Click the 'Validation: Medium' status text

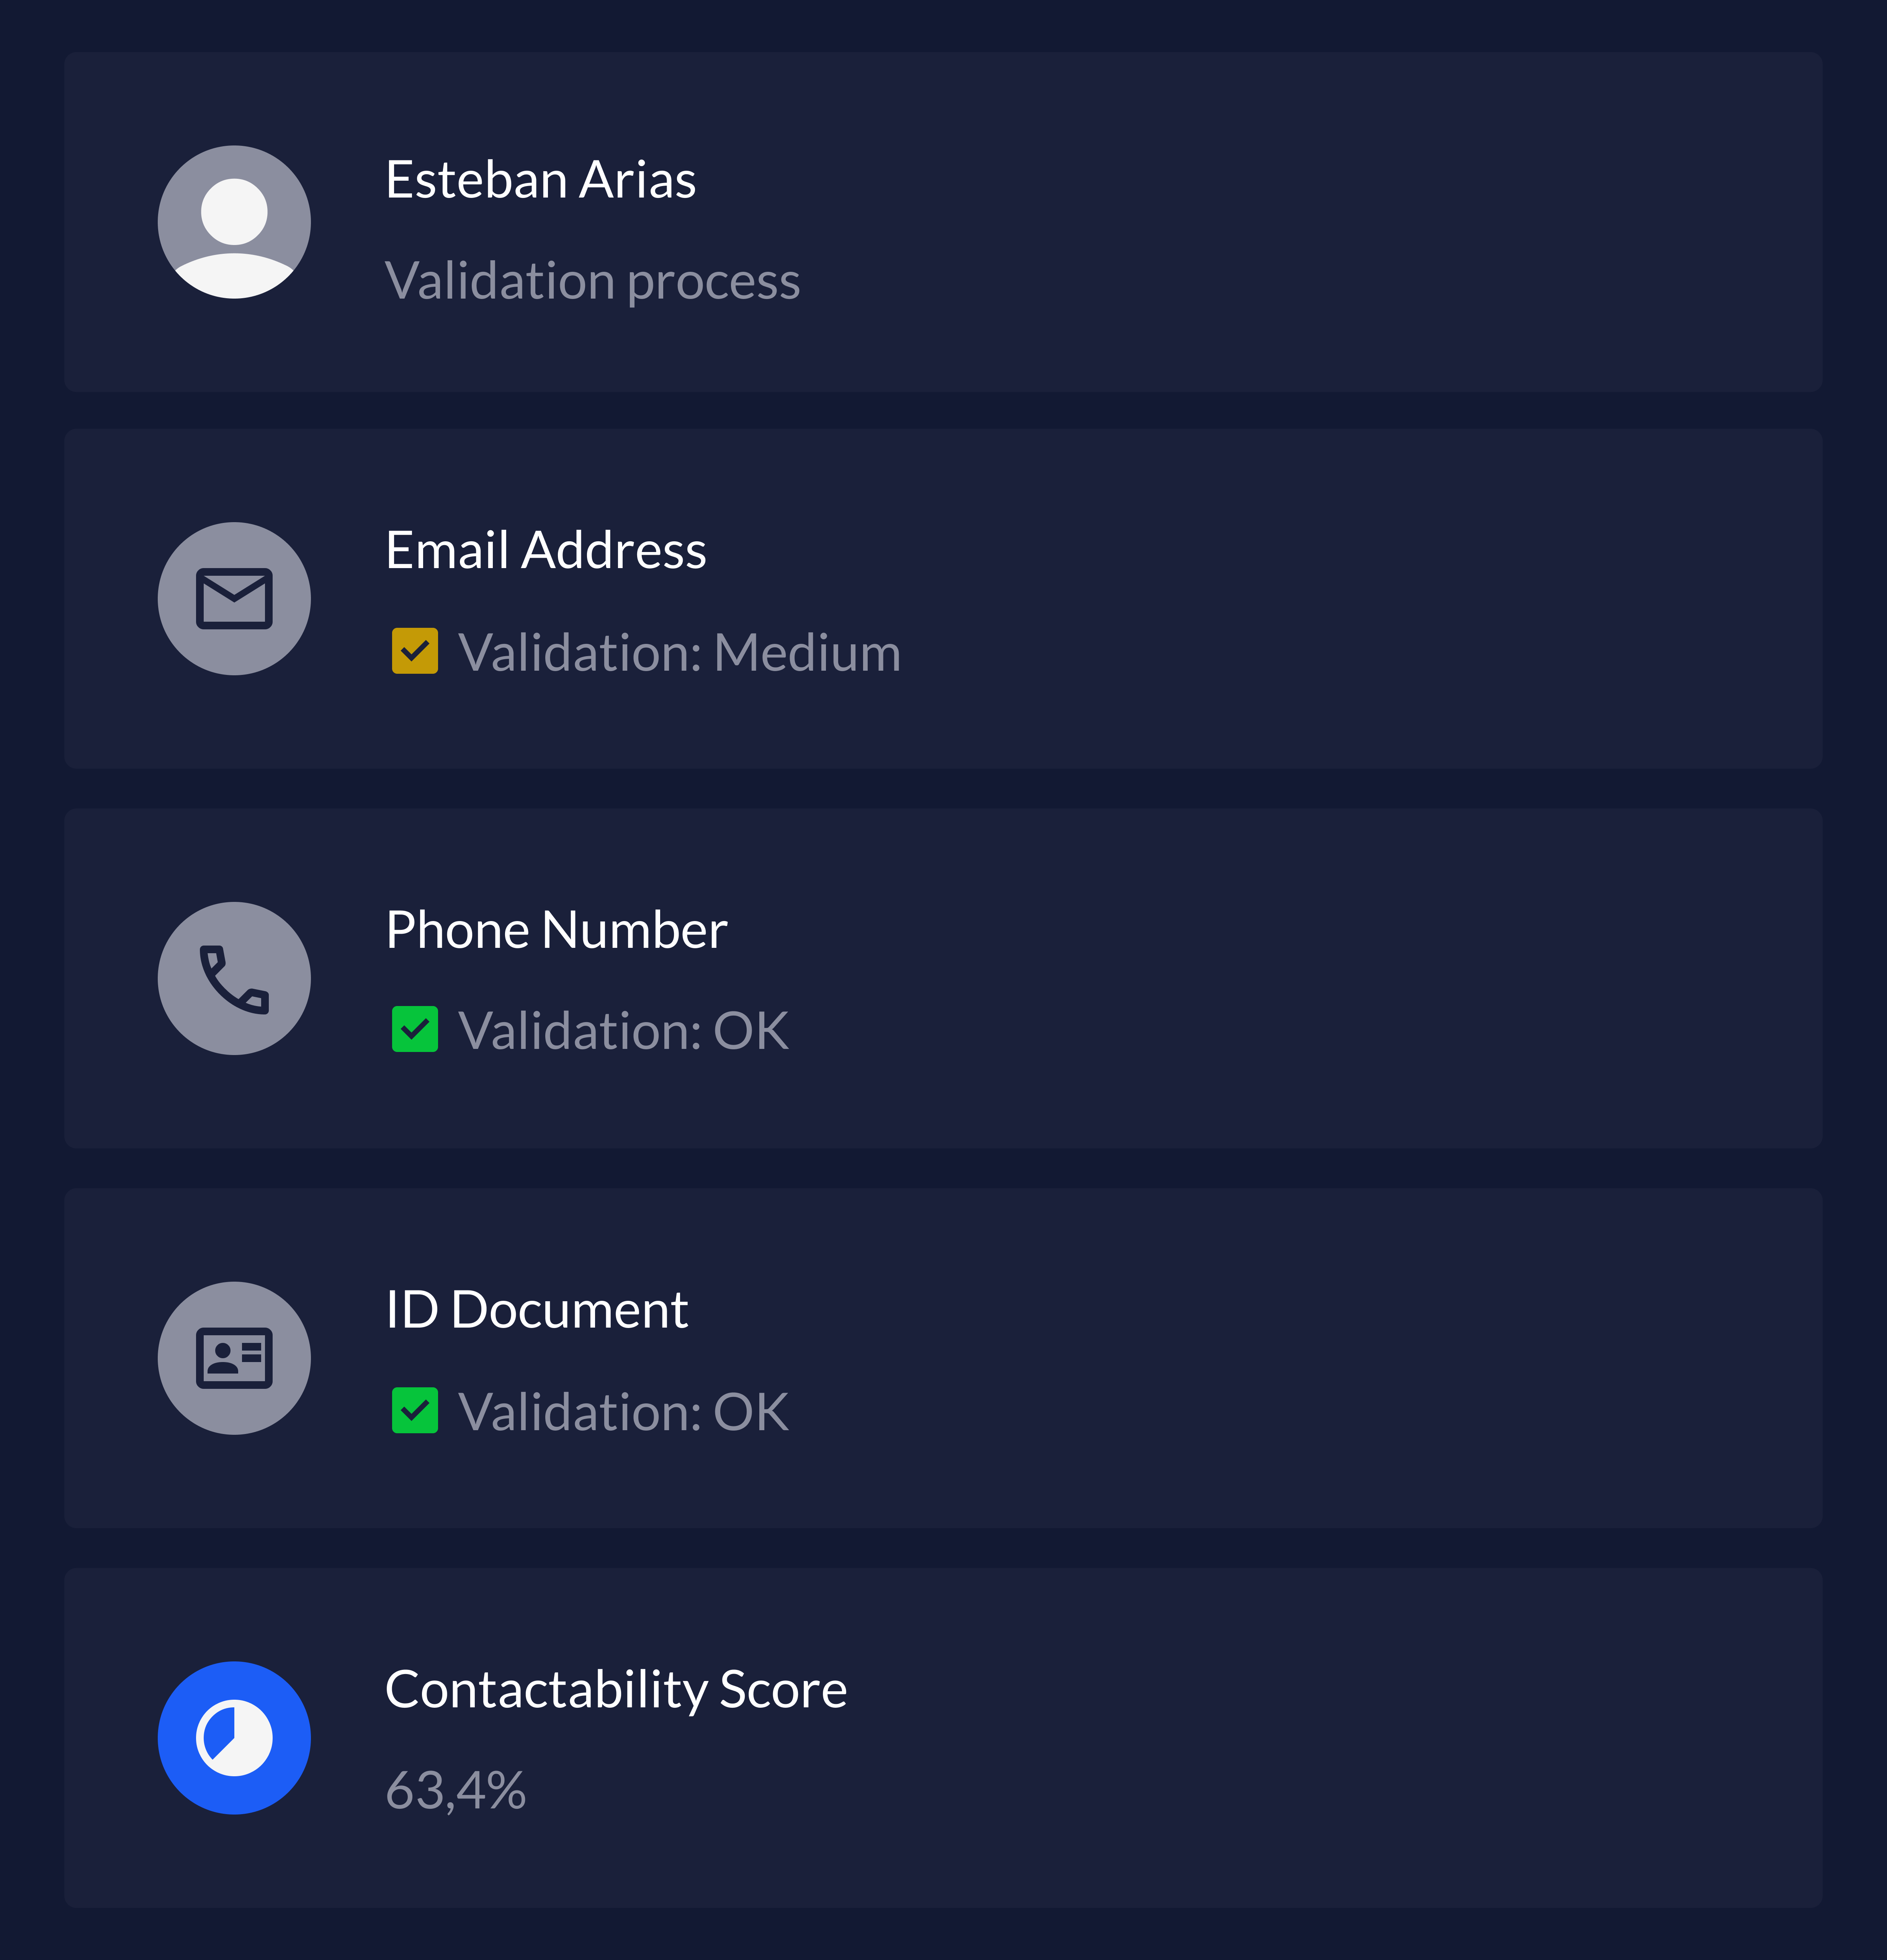point(679,653)
